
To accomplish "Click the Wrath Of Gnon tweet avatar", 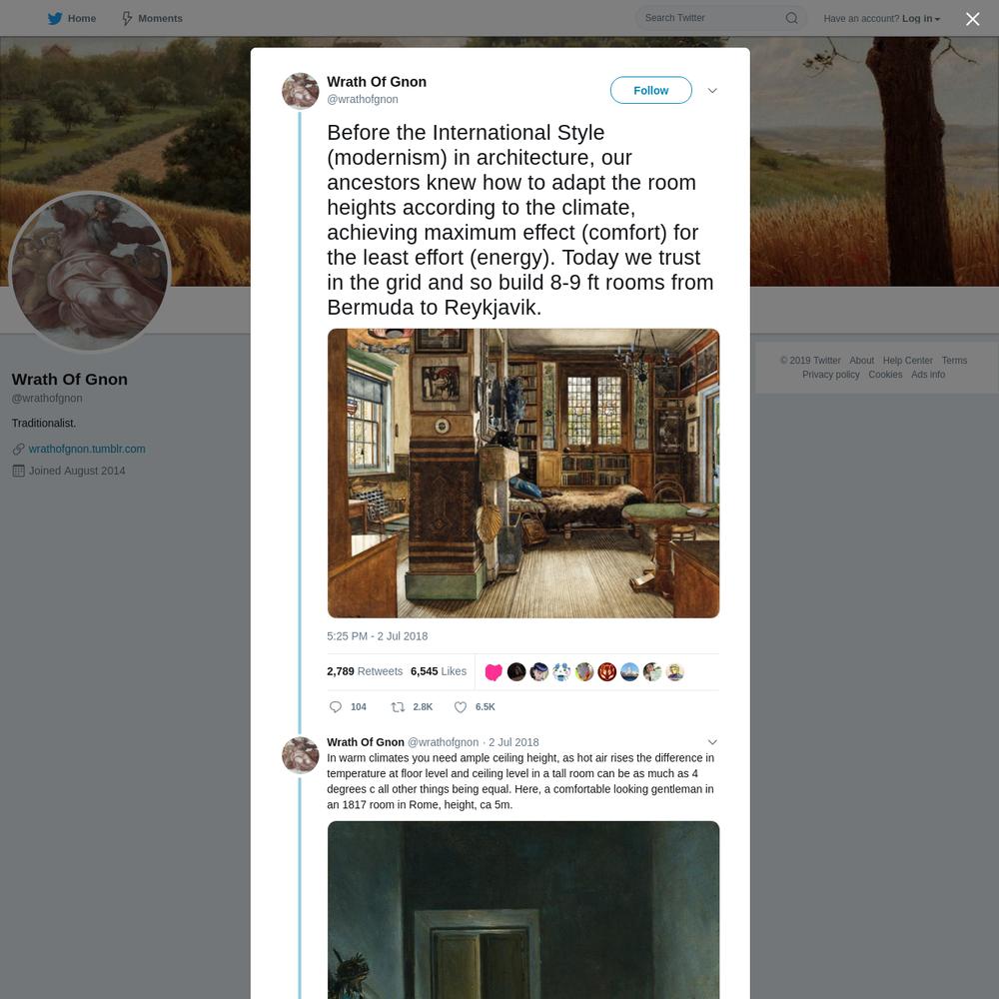I will tap(300, 91).
